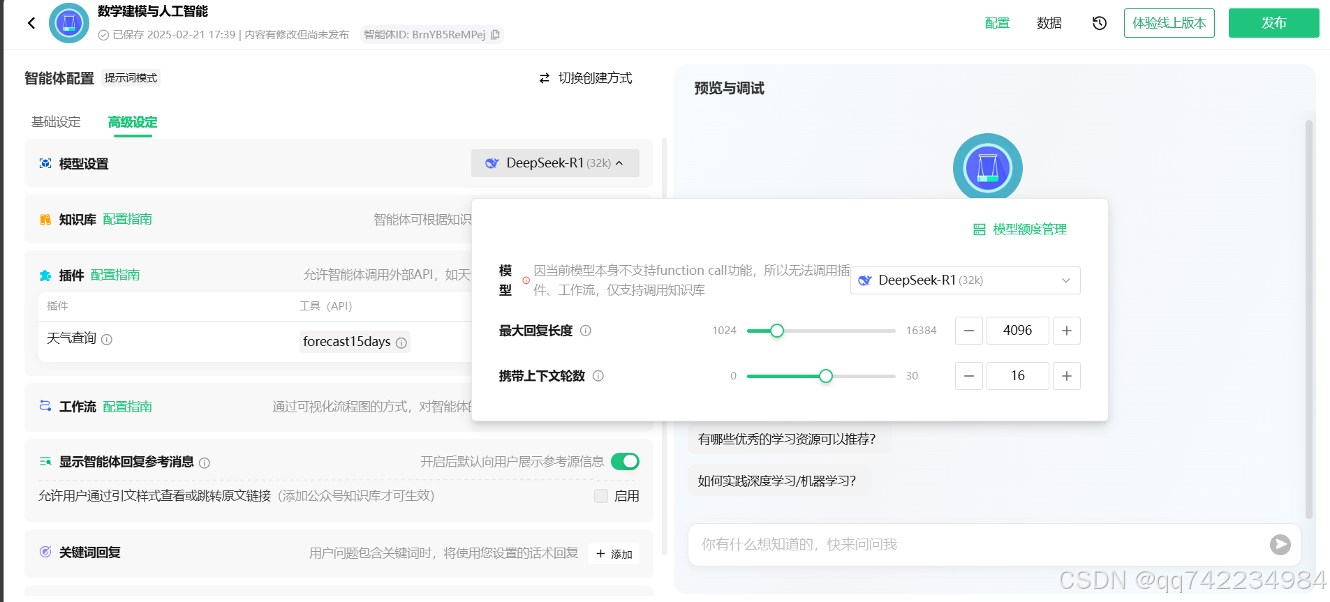The height and width of the screenshot is (602, 1330).
Task: Click 添加 button for 关键词回复
Action: (614, 554)
